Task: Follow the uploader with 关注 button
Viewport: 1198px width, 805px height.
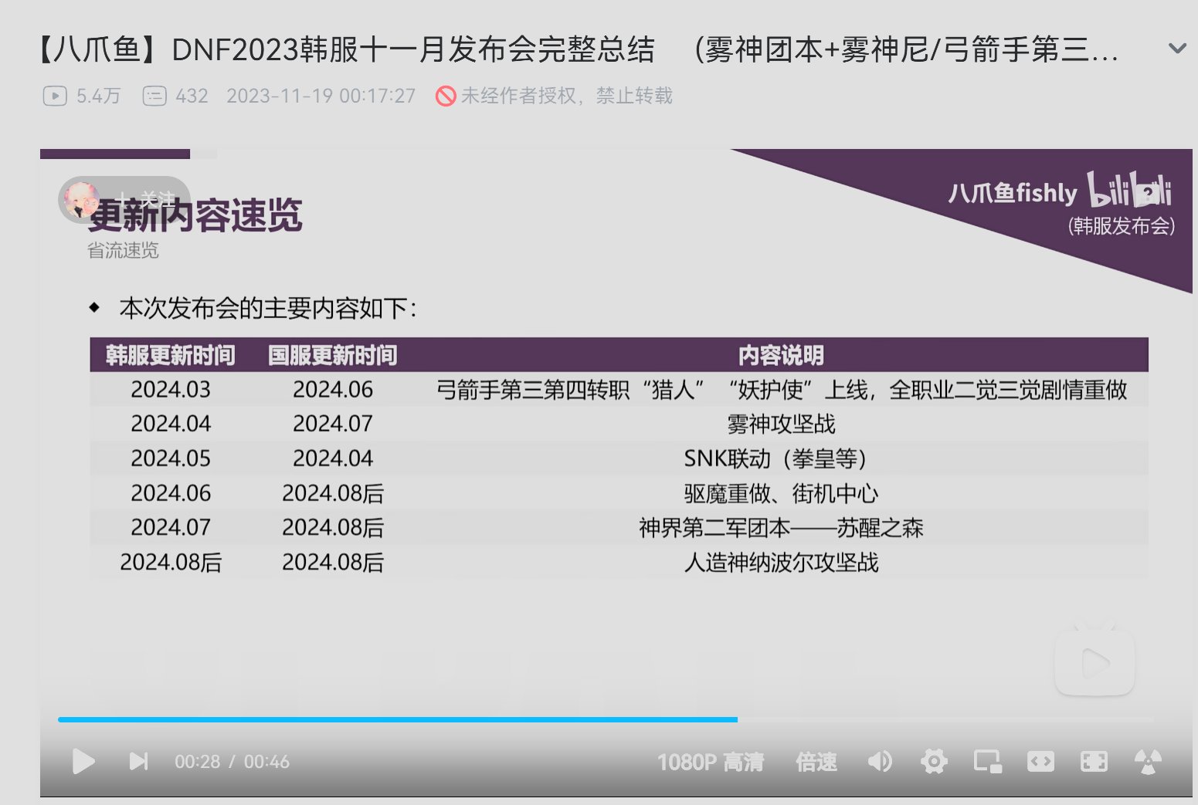Action: 147,199
